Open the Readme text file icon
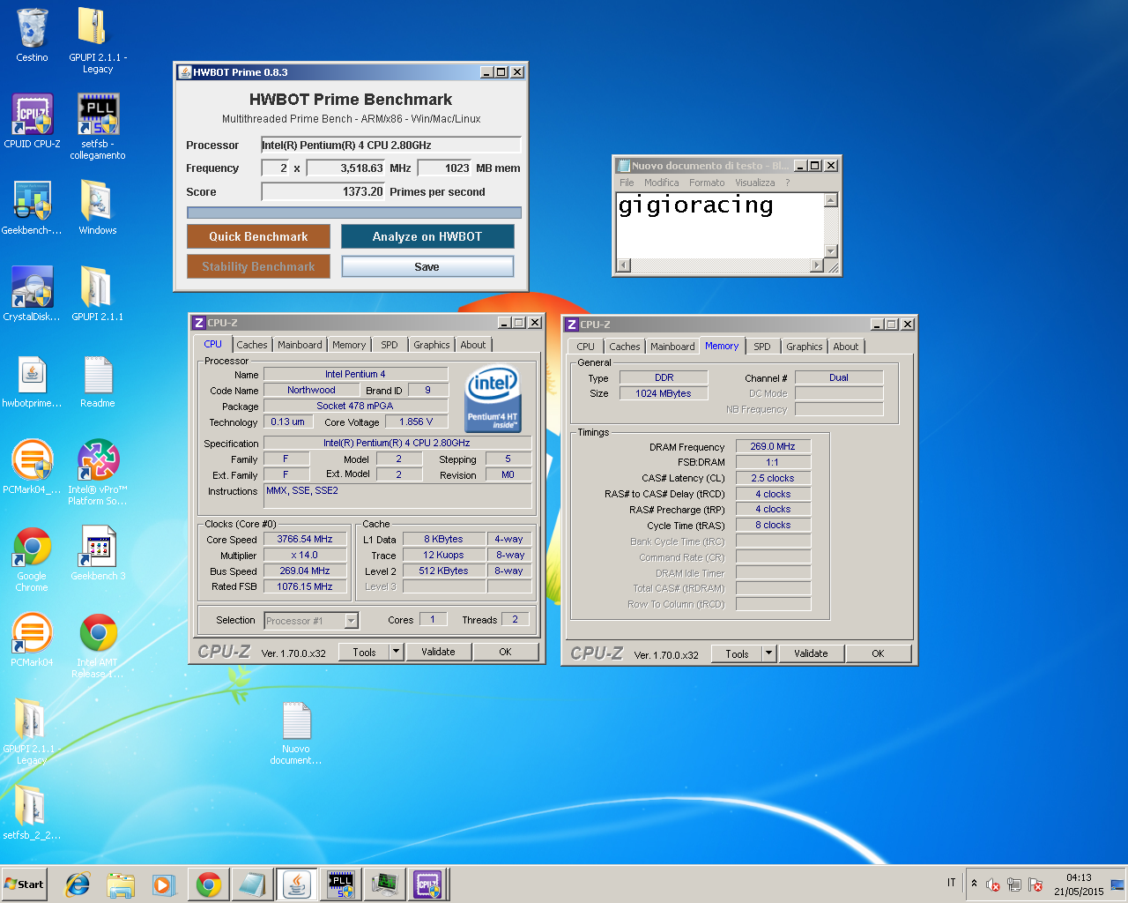This screenshot has width=1128, height=903. pyautogui.click(x=98, y=380)
